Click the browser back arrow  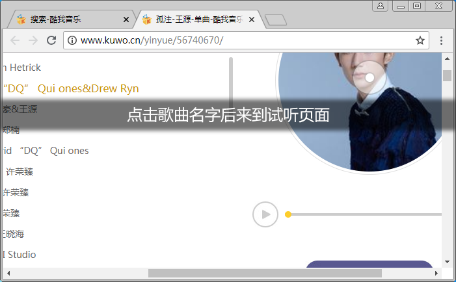point(15,40)
